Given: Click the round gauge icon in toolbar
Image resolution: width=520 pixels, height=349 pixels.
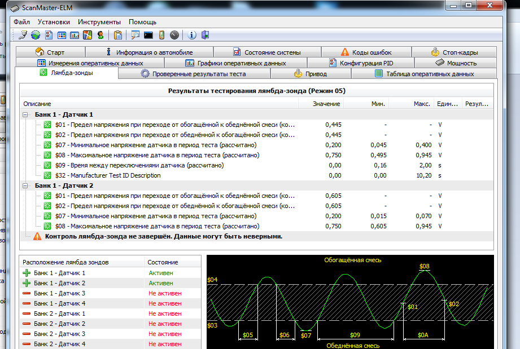Looking at the screenshot, I should 174,35.
